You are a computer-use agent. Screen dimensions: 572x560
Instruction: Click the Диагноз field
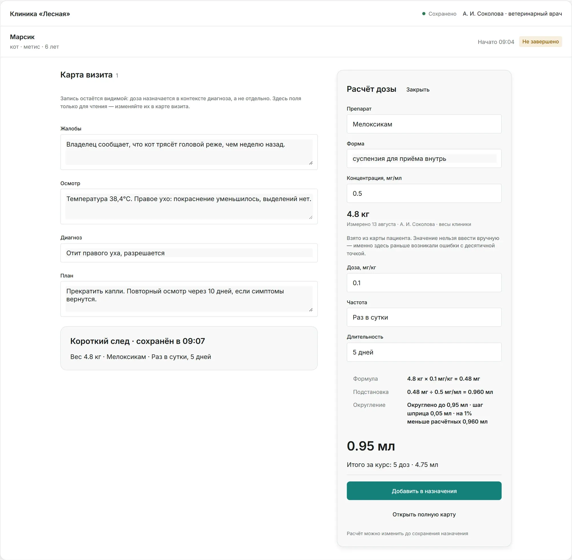[x=189, y=253]
